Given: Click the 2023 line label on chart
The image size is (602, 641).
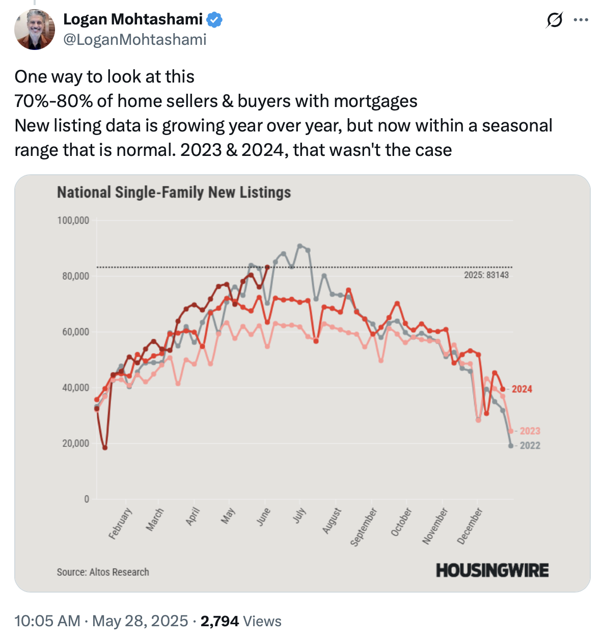Looking at the screenshot, I should pyautogui.click(x=530, y=431).
